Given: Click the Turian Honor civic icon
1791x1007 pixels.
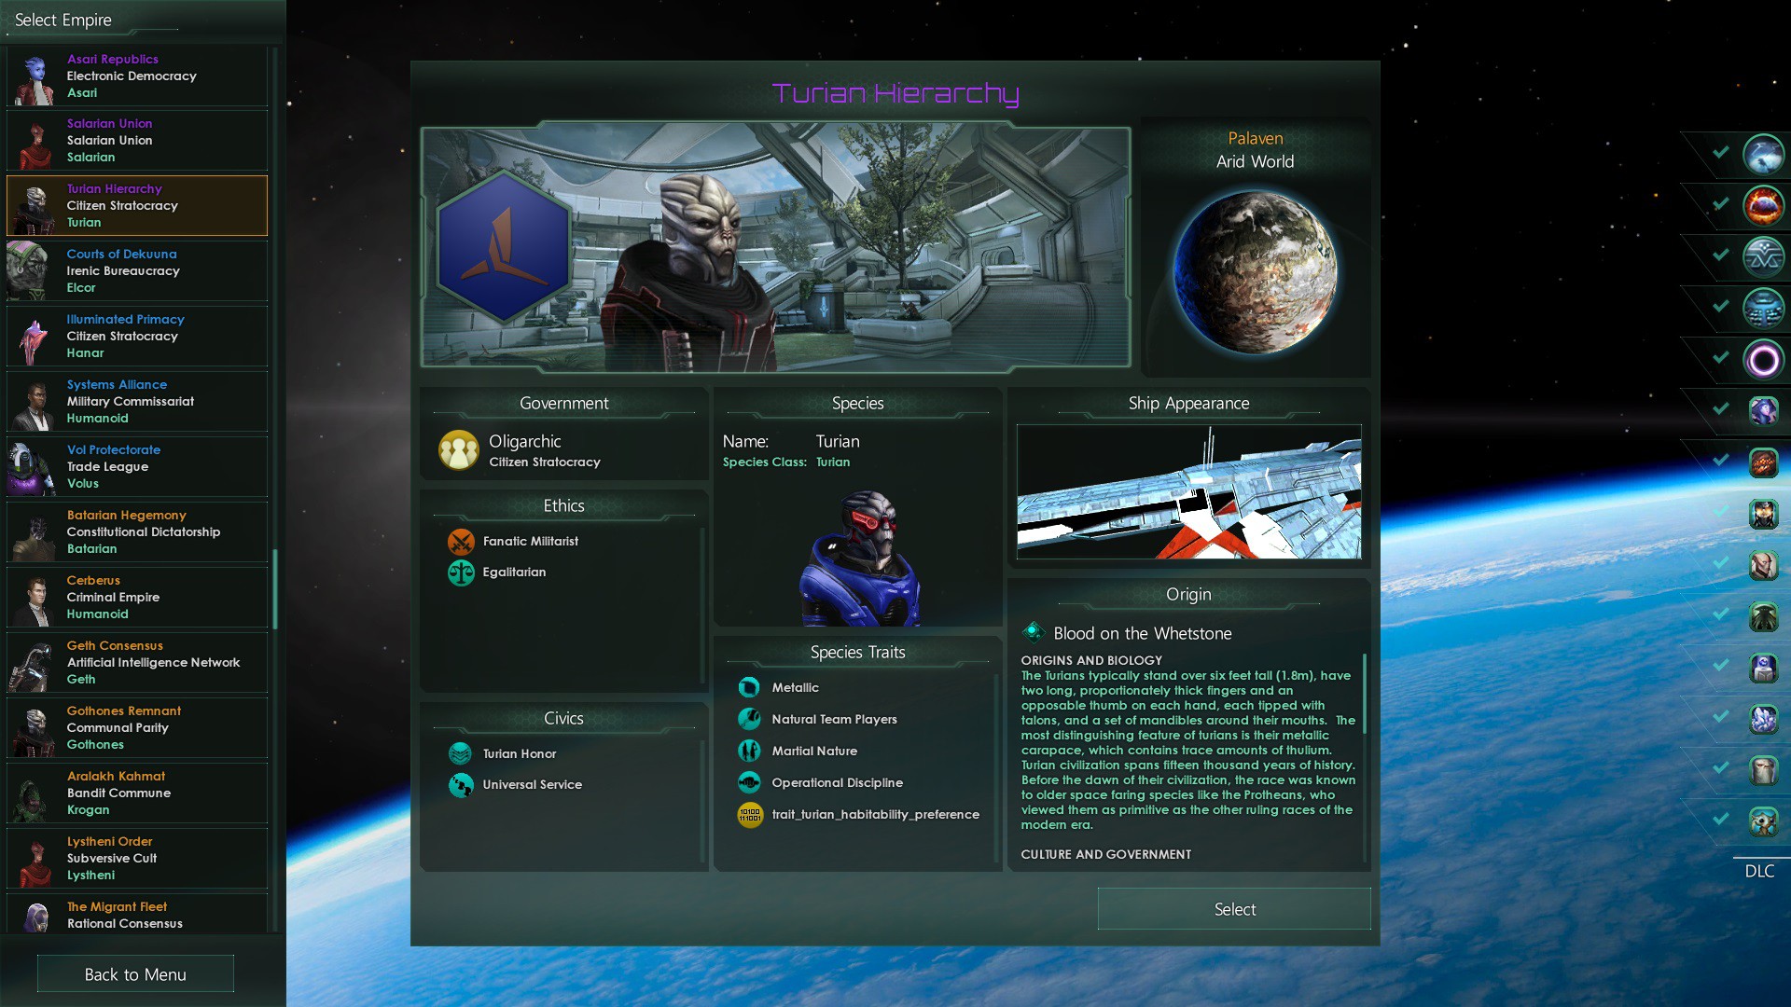Looking at the screenshot, I should 460,752.
